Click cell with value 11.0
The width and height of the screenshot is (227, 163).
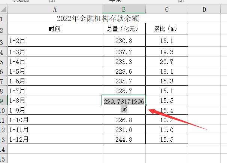[167, 129]
